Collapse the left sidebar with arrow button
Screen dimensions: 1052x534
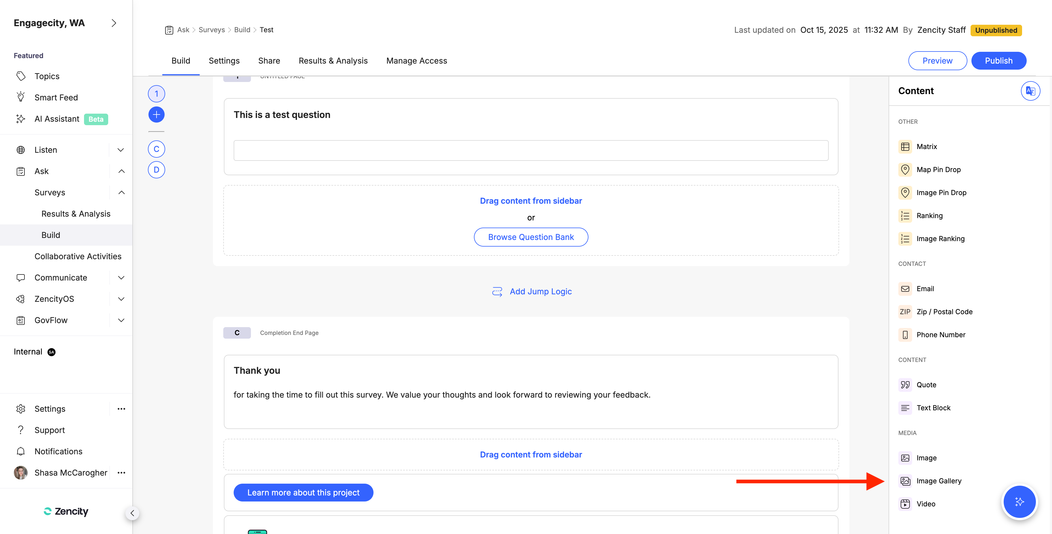tap(132, 513)
